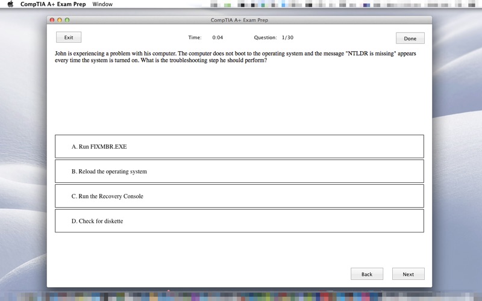Zoom window with the green button
This screenshot has height=301, width=482.
click(x=67, y=20)
